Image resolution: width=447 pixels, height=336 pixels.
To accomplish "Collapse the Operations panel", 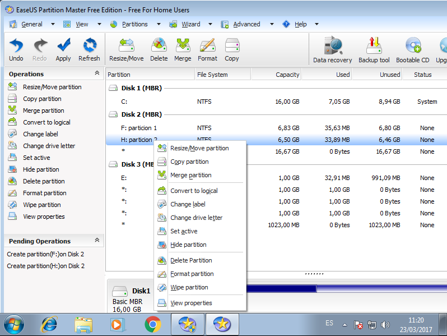I will point(97,73).
